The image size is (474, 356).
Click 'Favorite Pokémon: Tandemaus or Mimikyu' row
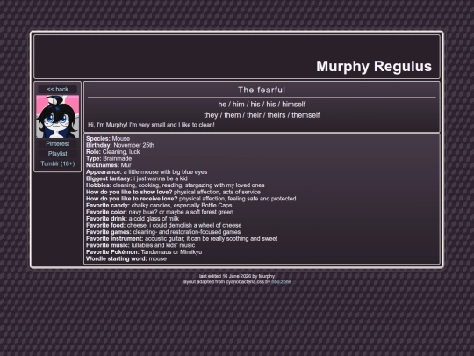click(x=144, y=252)
